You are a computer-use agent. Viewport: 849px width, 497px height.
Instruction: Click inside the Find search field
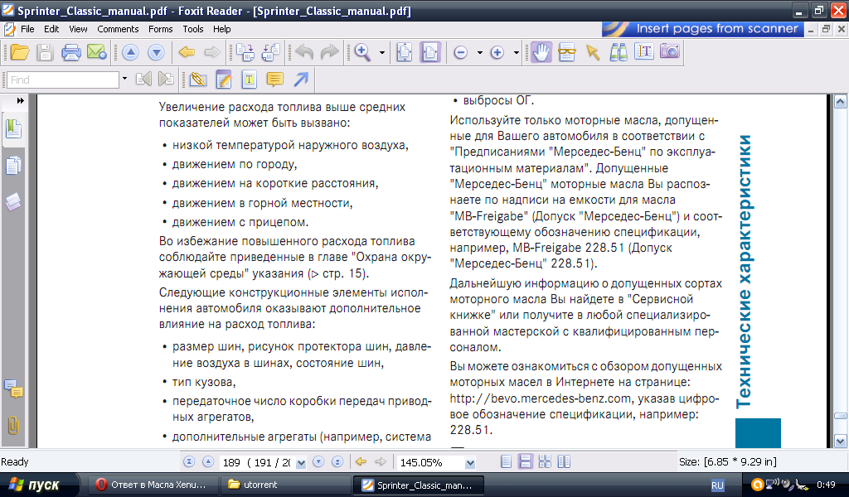(63, 80)
